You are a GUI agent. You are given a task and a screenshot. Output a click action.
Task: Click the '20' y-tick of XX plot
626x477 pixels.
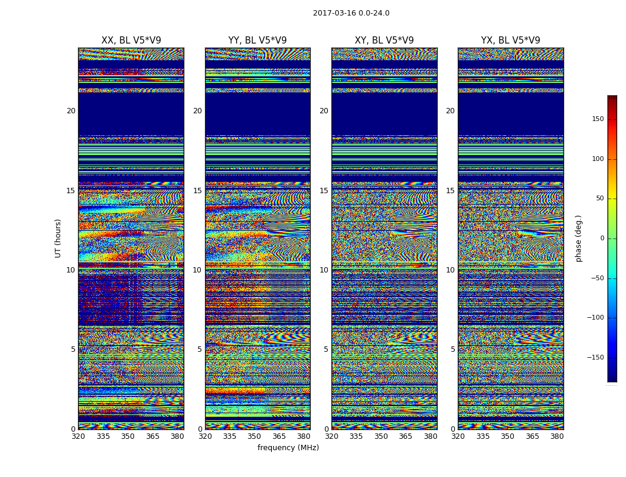(x=71, y=111)
